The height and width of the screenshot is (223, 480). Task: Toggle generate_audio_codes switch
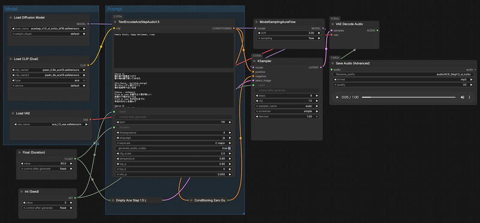point(229,148)
